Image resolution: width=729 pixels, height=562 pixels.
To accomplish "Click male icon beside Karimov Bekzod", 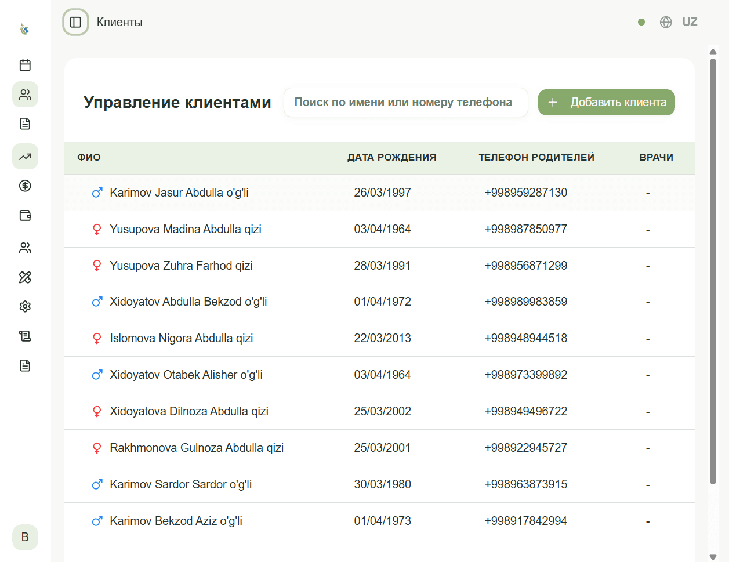I will click(97, 521).
